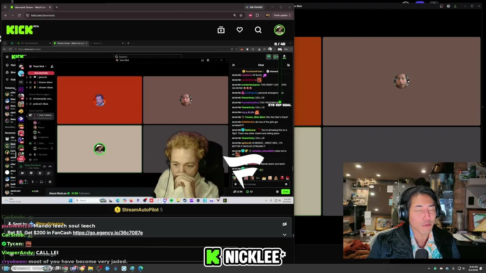486x273 pixels.
Task: Click the Search box in inner Kick page
Action: (148, 57)
